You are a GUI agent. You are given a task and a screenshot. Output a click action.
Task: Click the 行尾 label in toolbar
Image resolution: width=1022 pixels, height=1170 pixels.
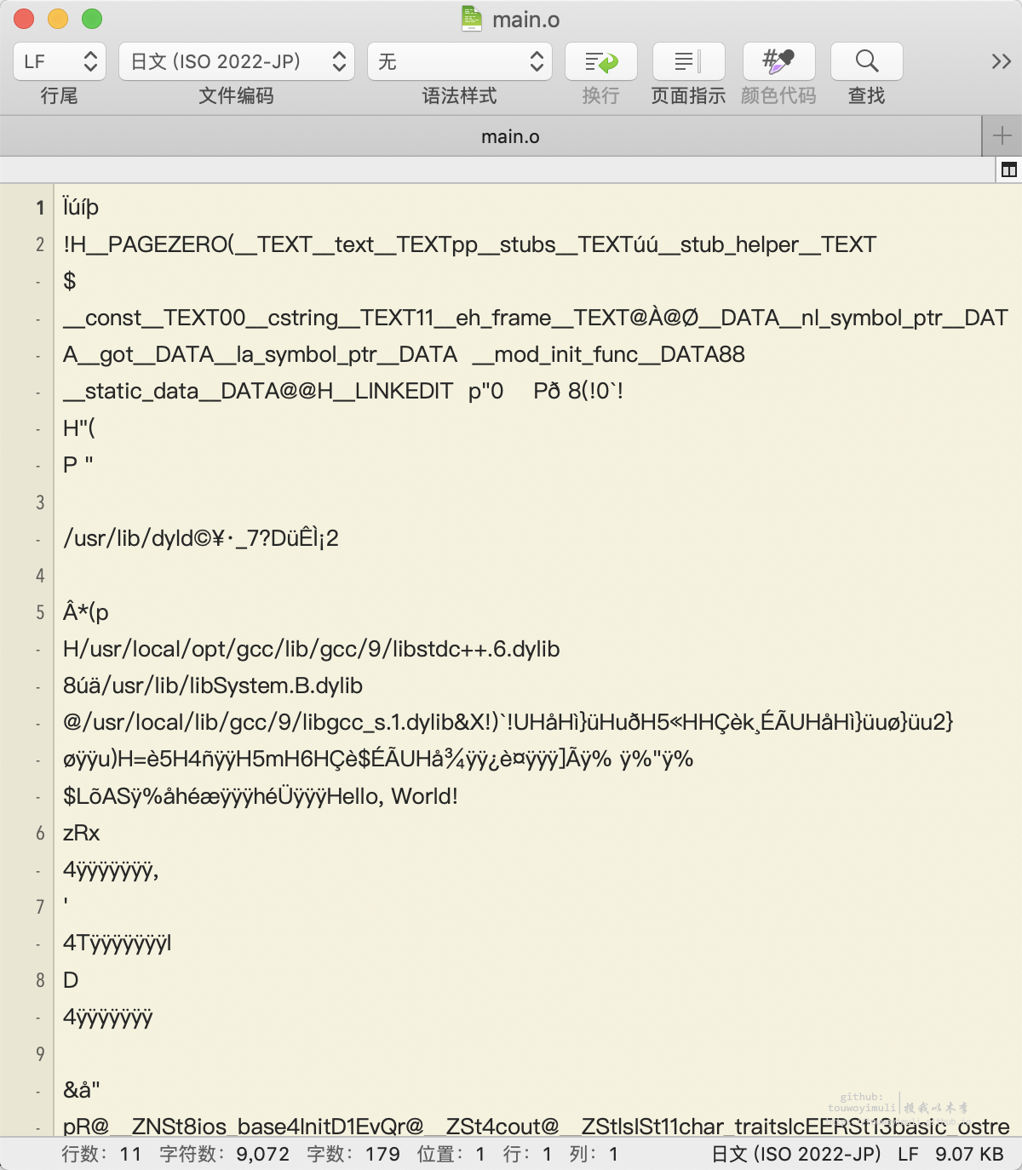tap(60, 95)
